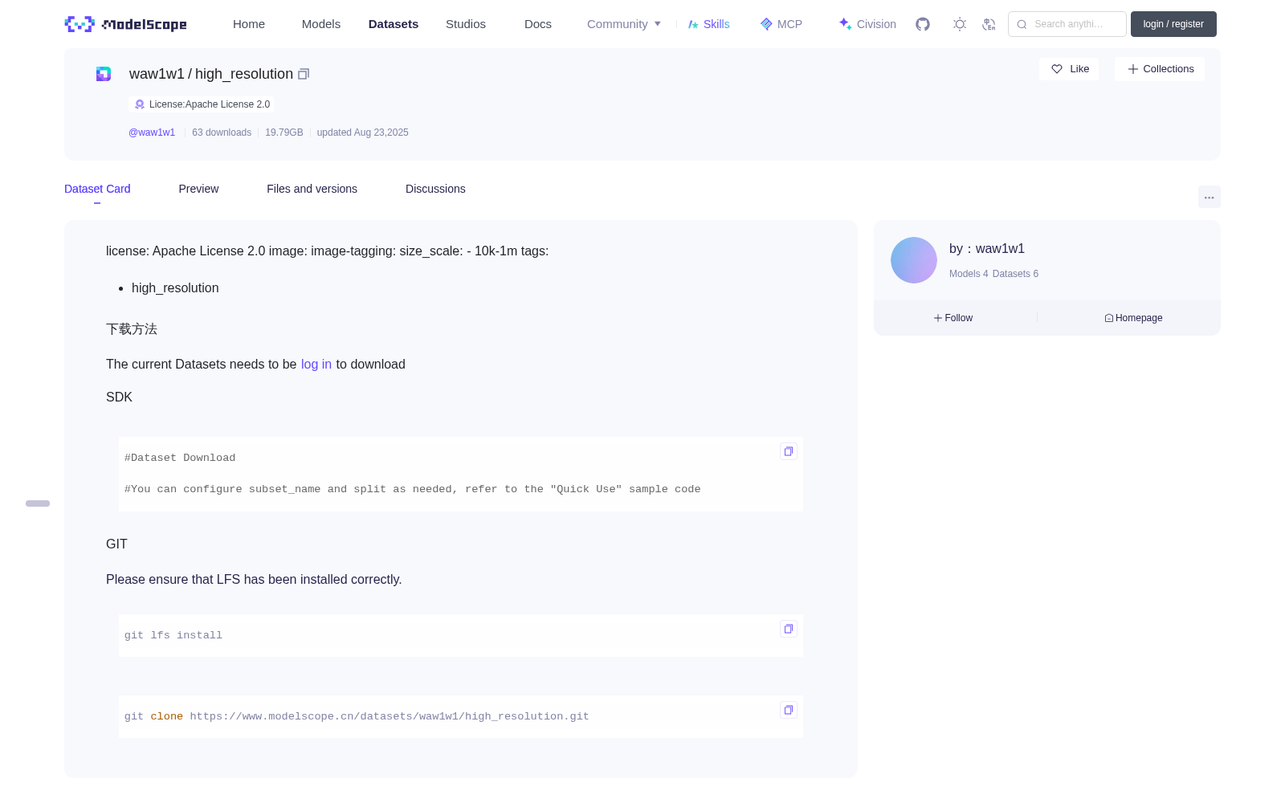This screenshot has height=803, width=1285.
Task: Click the plus icon in Collections
Action: pyautogui.click(x=1133, y=69)
